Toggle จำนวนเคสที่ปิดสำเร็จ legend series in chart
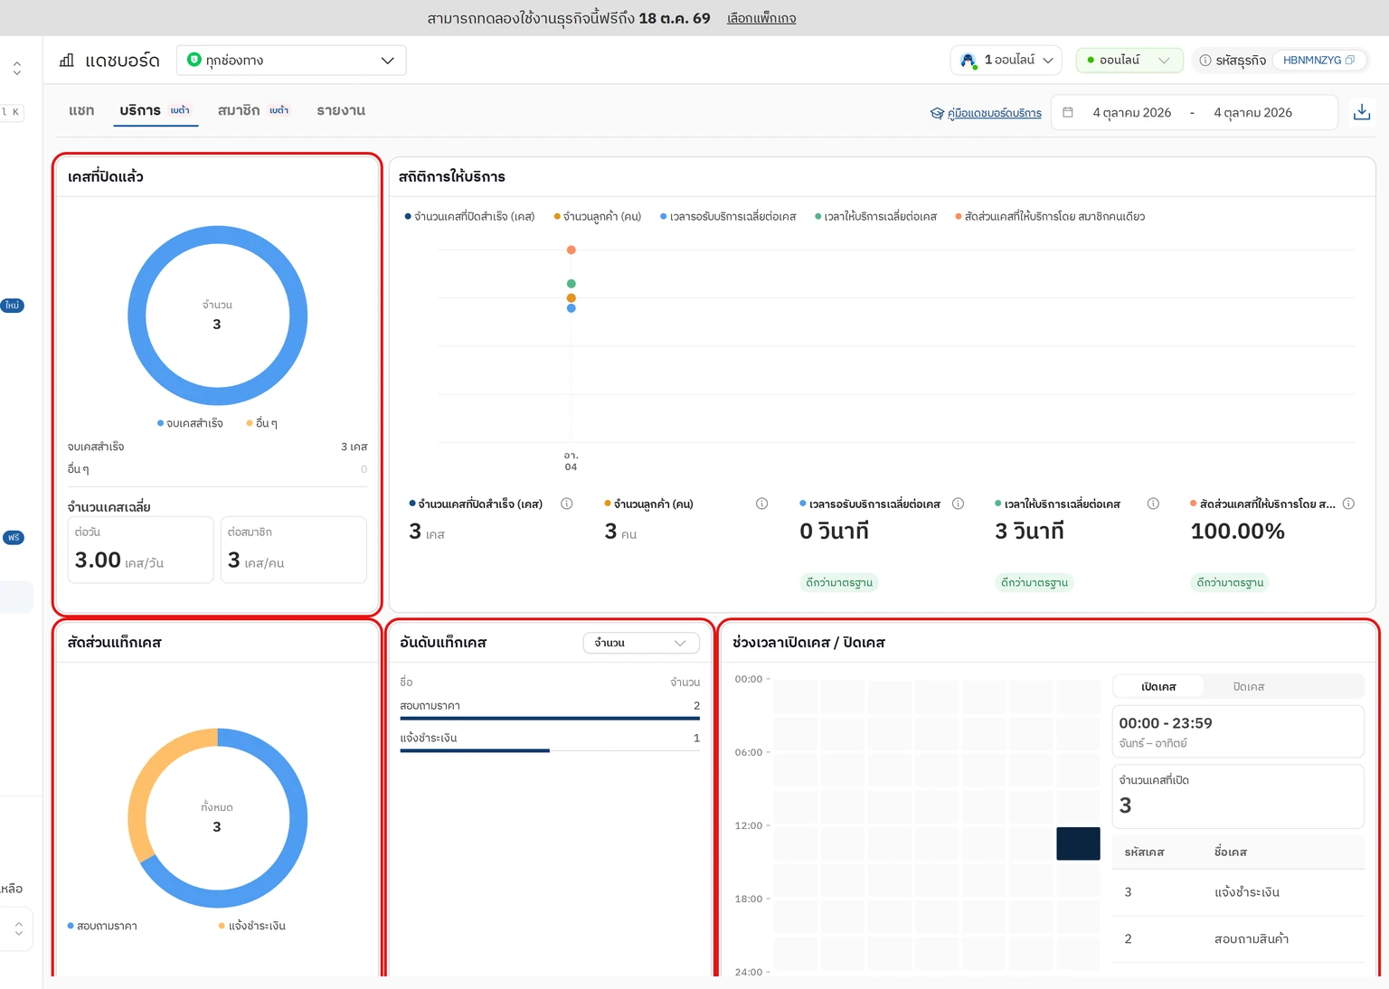Image resolution: width=1389 pixels, height=989 pixels. 469,217
